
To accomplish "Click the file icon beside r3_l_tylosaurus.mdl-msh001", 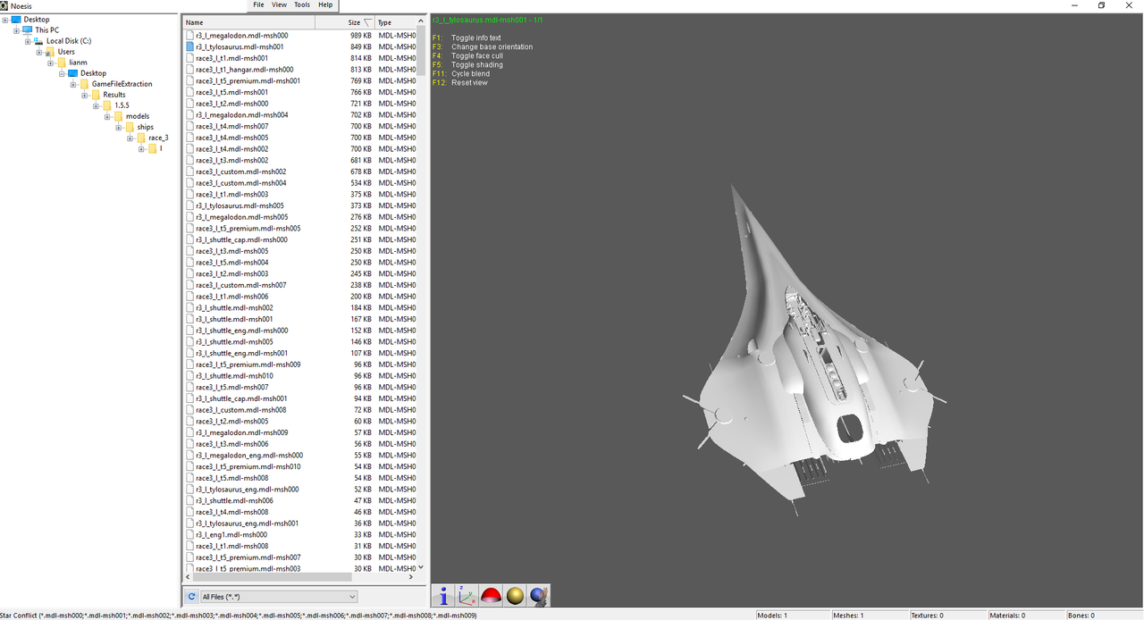I will click(190, 46).
